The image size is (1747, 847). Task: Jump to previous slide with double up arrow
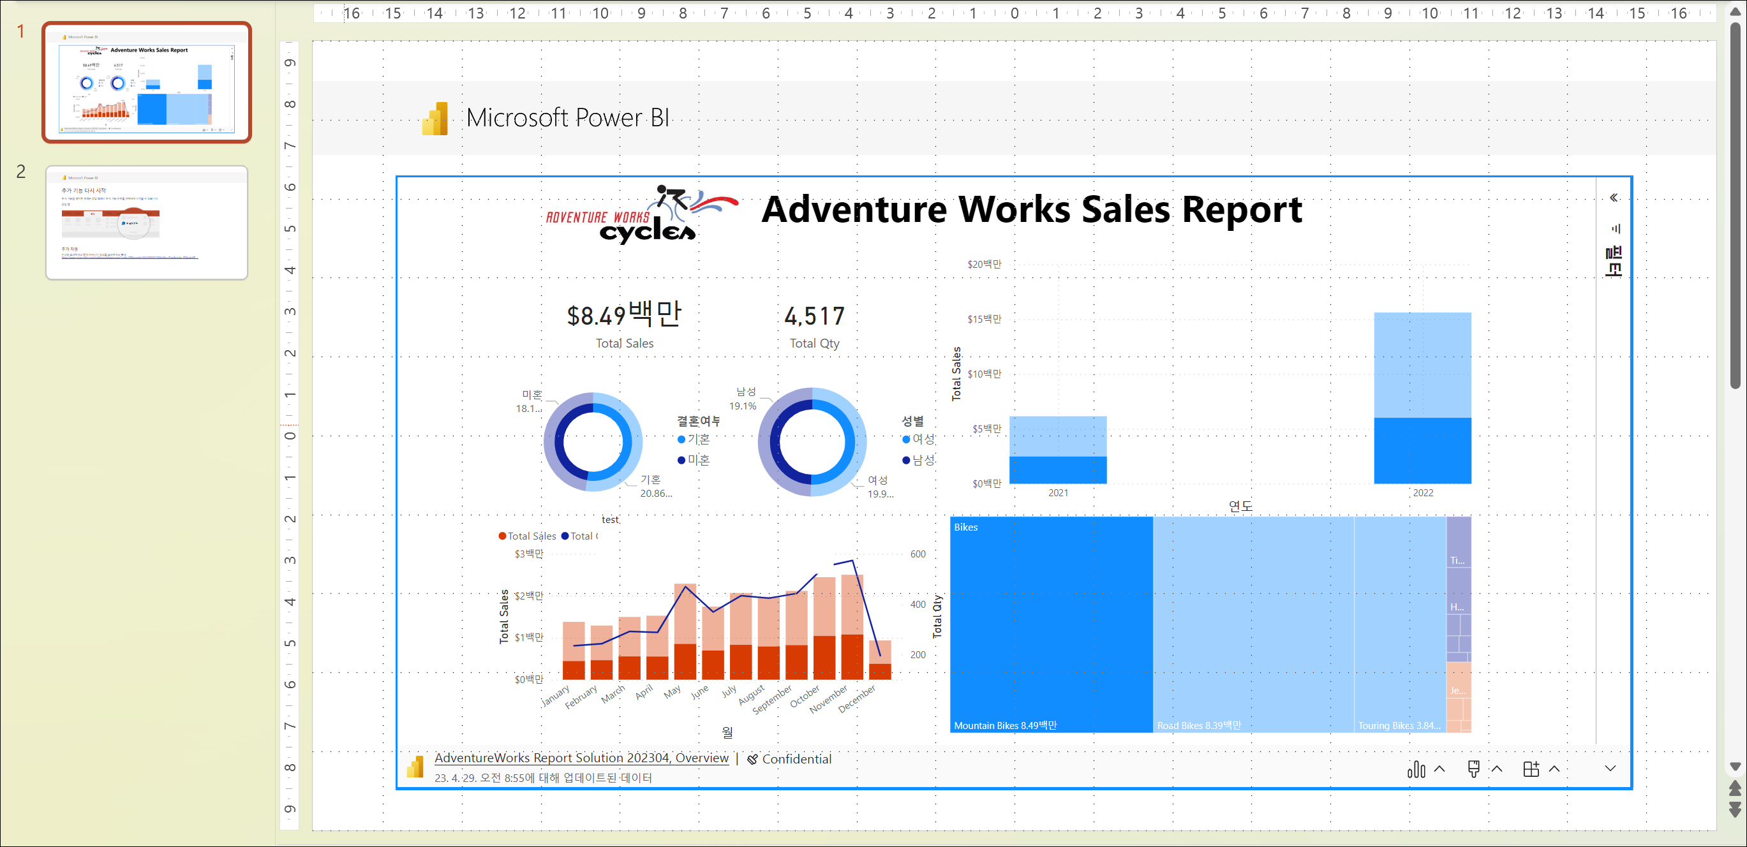pos(1735,788)
